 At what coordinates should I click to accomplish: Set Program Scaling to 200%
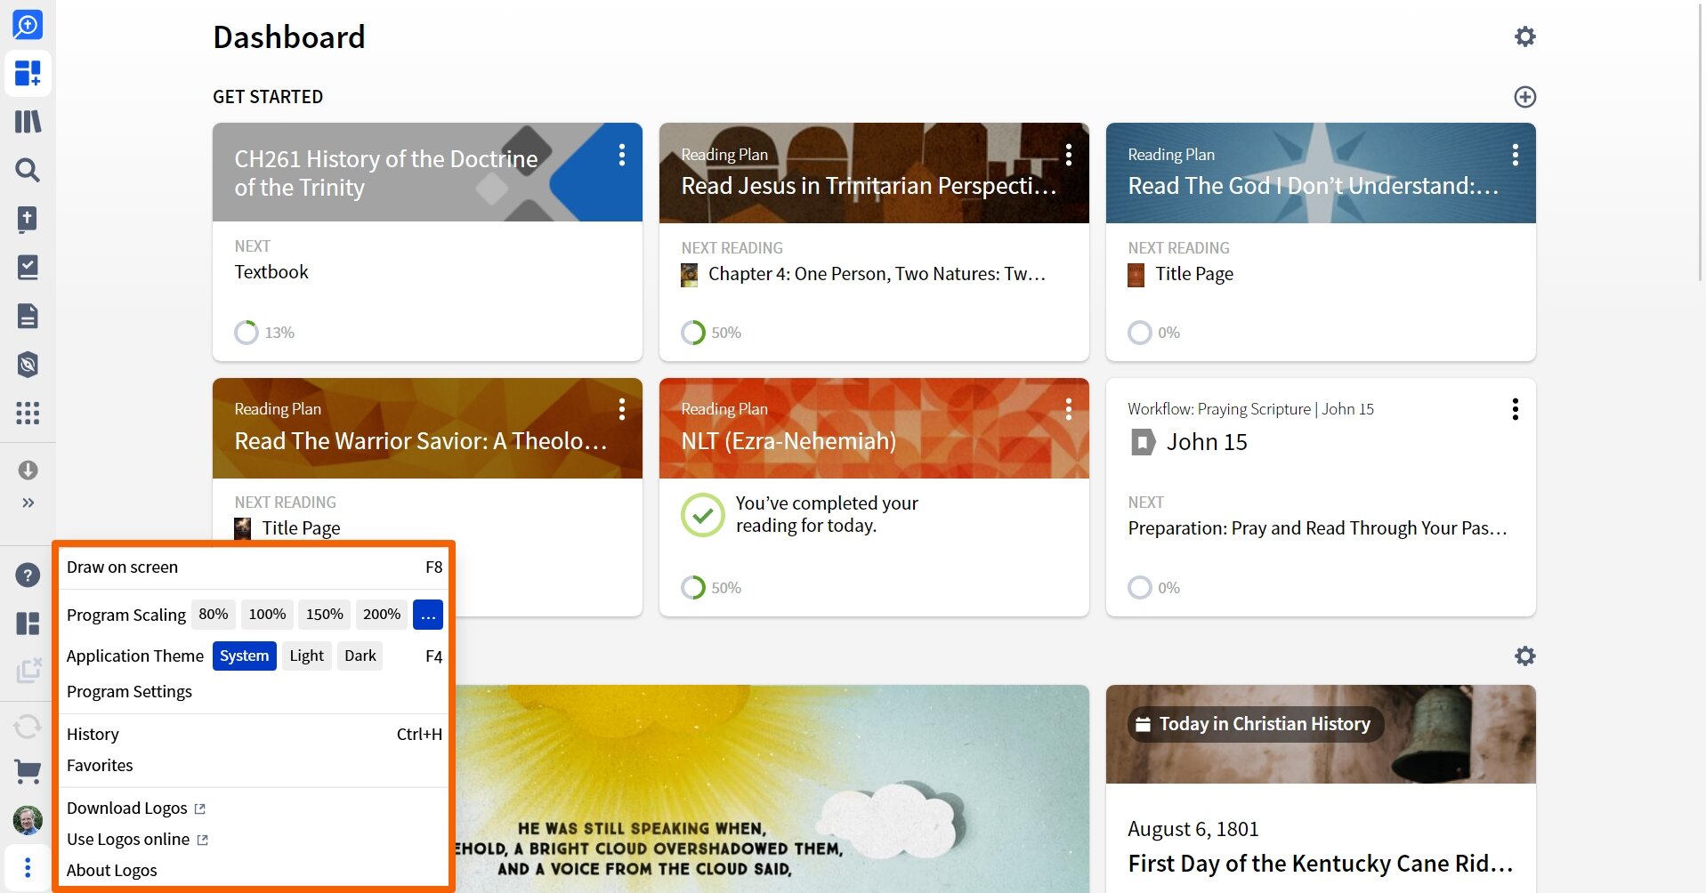coord(382,614)
